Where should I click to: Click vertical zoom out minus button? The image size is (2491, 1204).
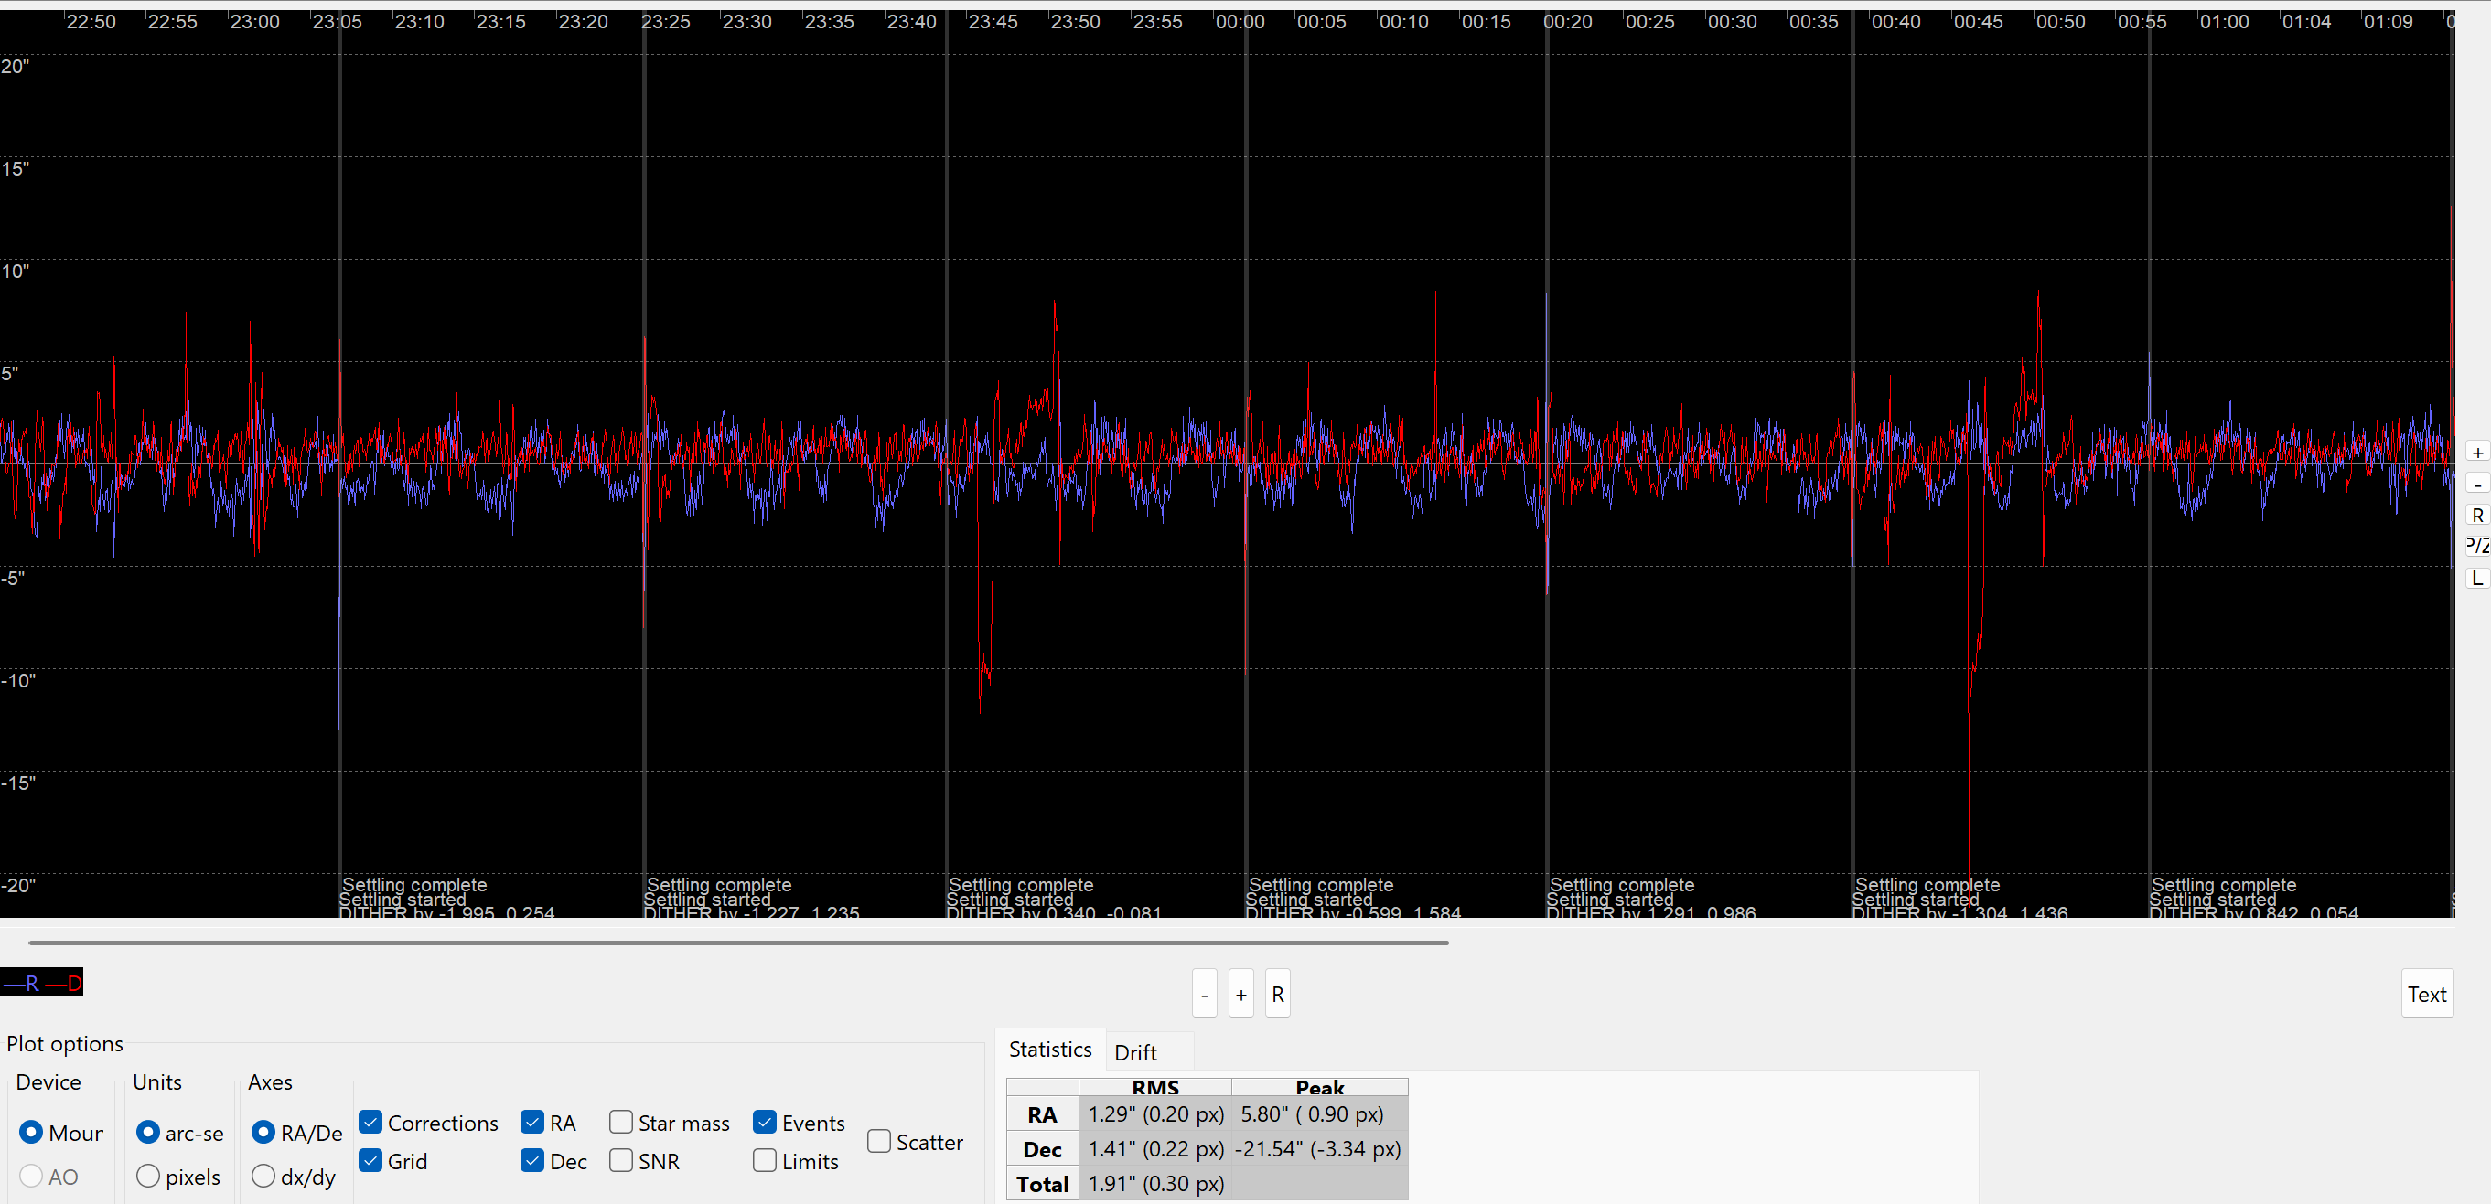pos(2476,483)
